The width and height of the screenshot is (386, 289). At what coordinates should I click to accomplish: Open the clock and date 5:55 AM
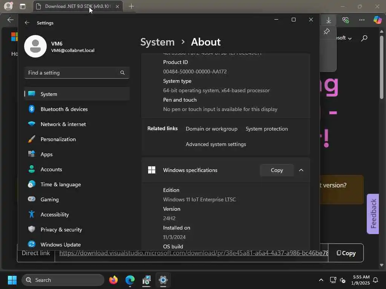[x=360, y=280]
